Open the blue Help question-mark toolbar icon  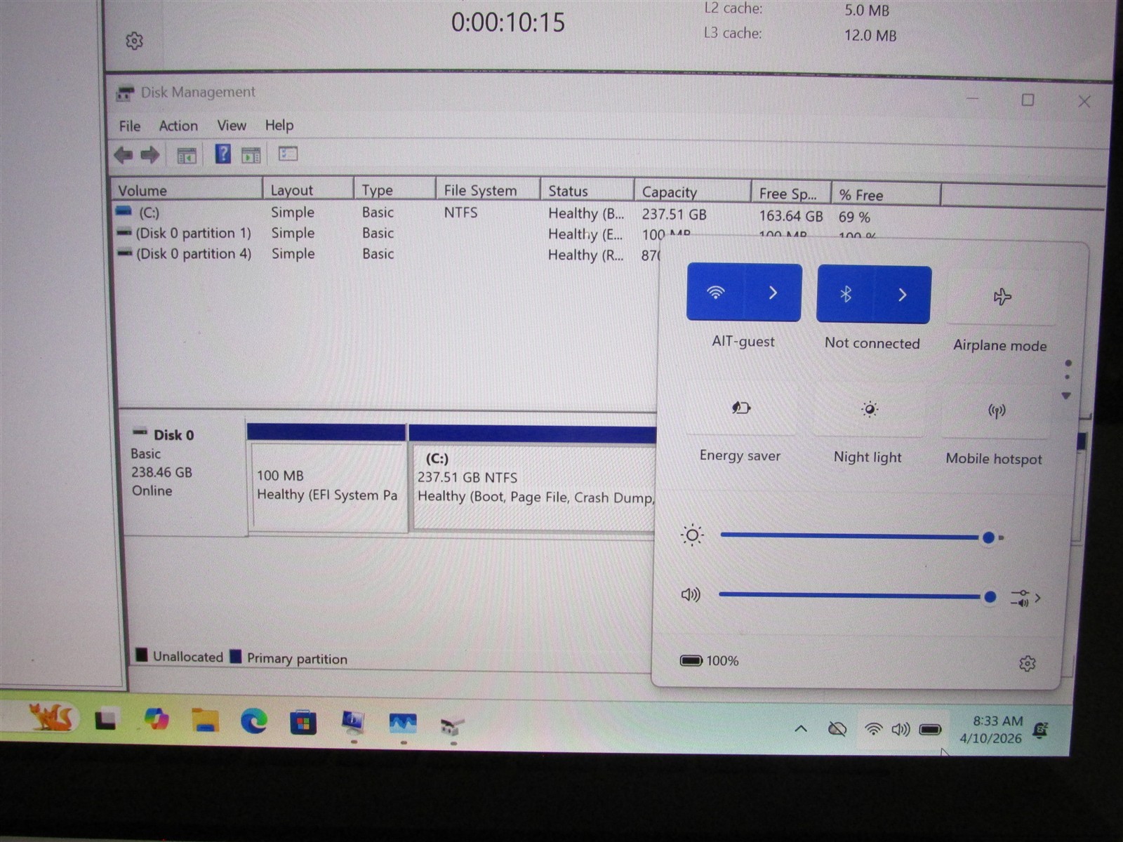[x=222, y=154]
